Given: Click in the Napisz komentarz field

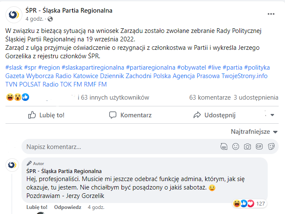Looking at the screenshot, I should coord(118,147).
